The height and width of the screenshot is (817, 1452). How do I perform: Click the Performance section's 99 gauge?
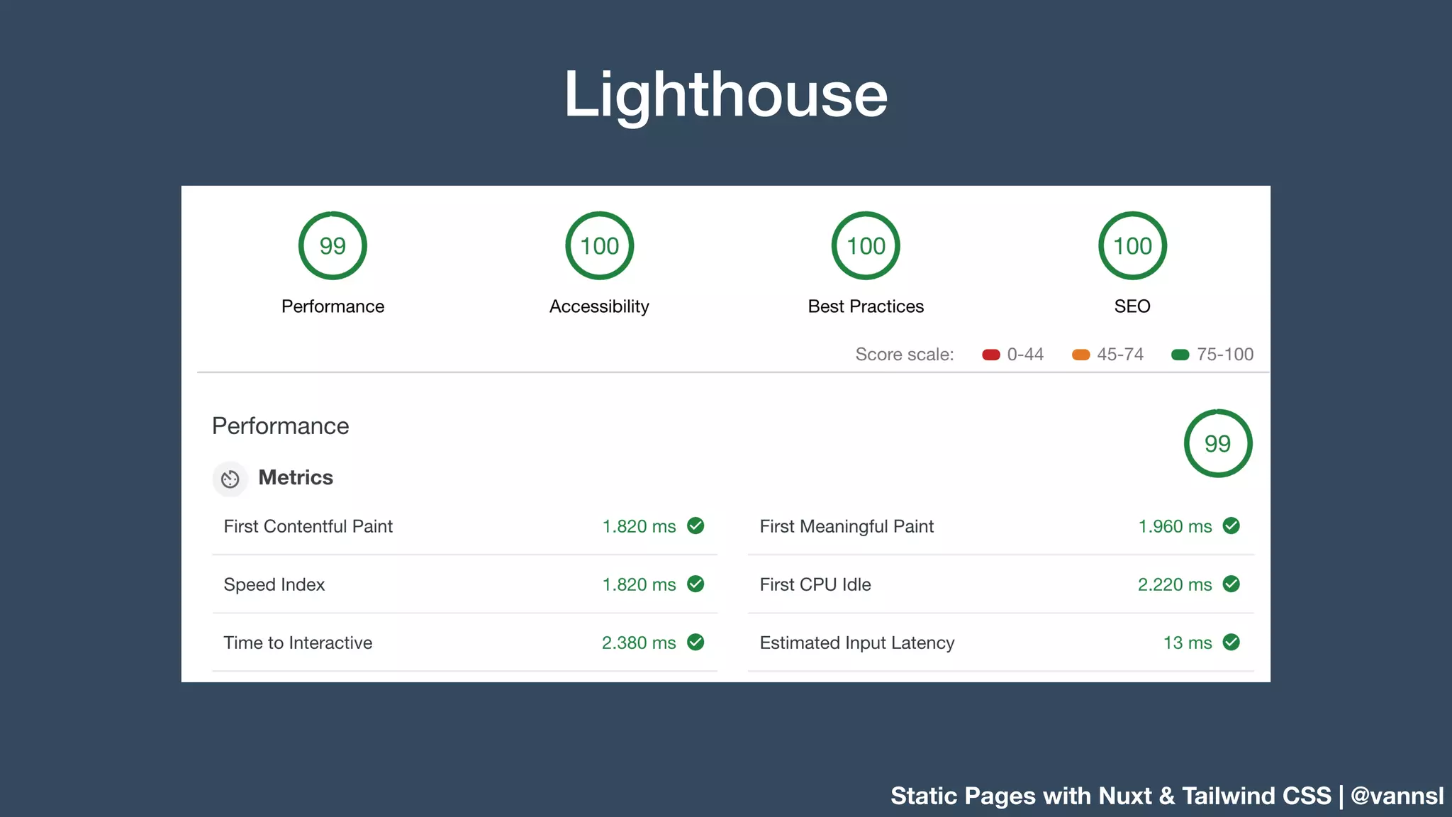pyautogui.click(x=1218, y=443)
